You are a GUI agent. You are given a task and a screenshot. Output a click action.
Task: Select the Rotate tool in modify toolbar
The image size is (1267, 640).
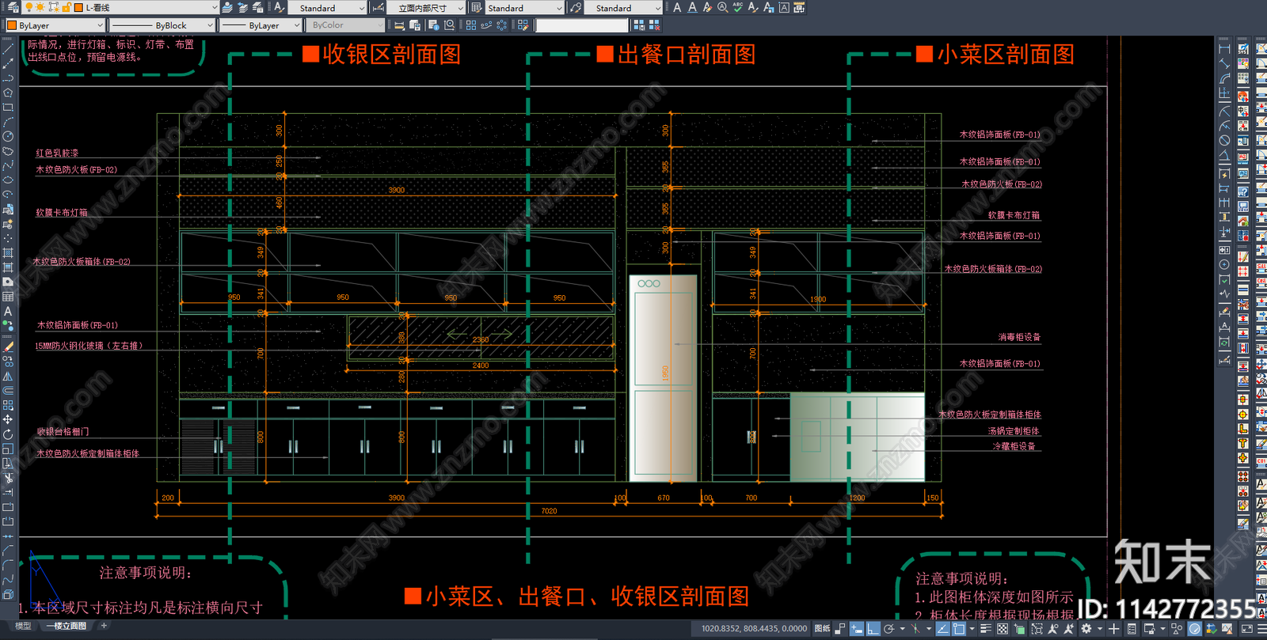pyautogui.click(x=8, y=434)
